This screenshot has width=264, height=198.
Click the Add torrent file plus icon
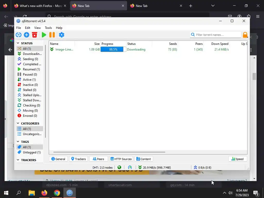[x=27, y=35]
